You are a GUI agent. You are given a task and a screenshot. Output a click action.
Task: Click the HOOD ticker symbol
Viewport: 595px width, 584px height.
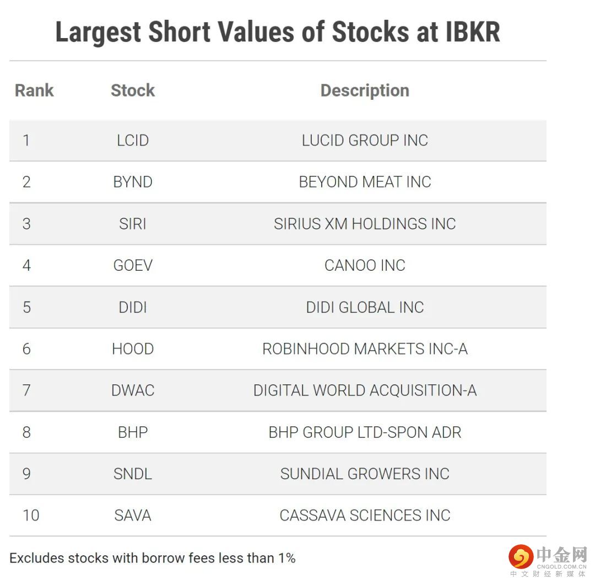pos(133,349)
